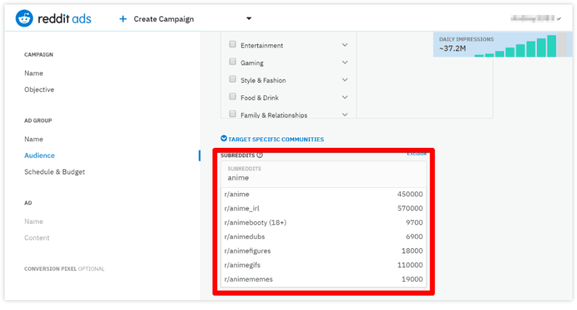Click the plus icon beside Create Campaign
This screenshot has width=577, height=310.
tap(123, 19)
